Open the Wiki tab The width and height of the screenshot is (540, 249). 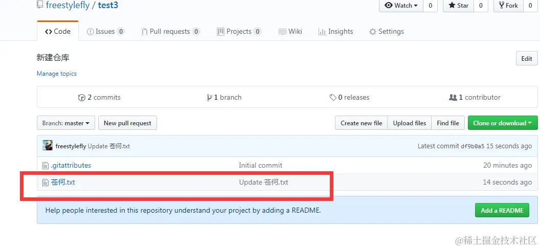click(x=290, y=31)
